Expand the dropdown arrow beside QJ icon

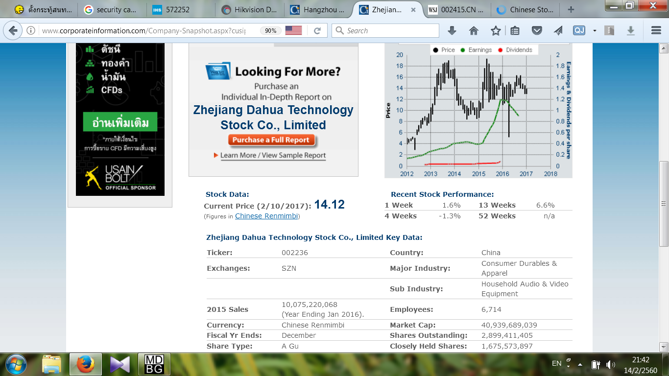[x=595, y=30]
